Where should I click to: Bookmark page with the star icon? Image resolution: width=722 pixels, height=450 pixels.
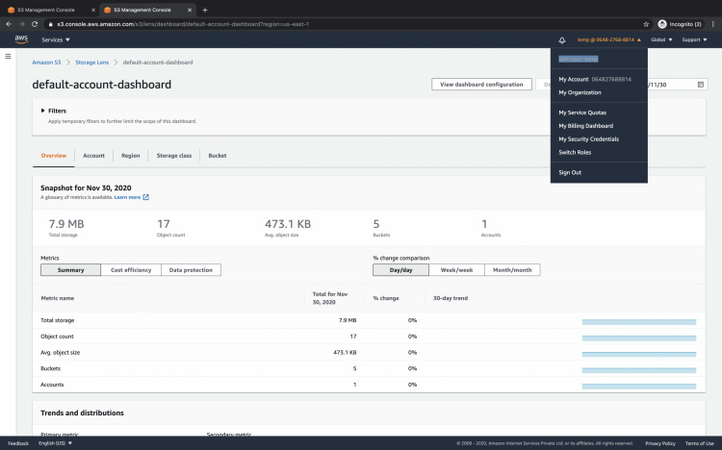pos(645,23)
